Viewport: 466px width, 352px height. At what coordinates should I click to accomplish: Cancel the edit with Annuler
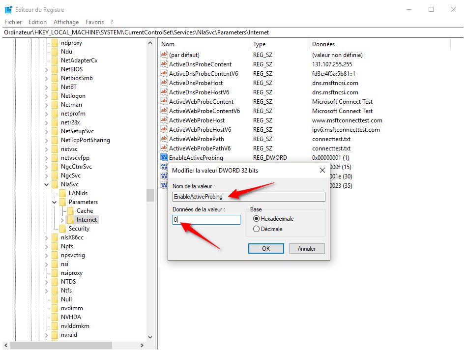pyautogui.click(x=307, y=249)
